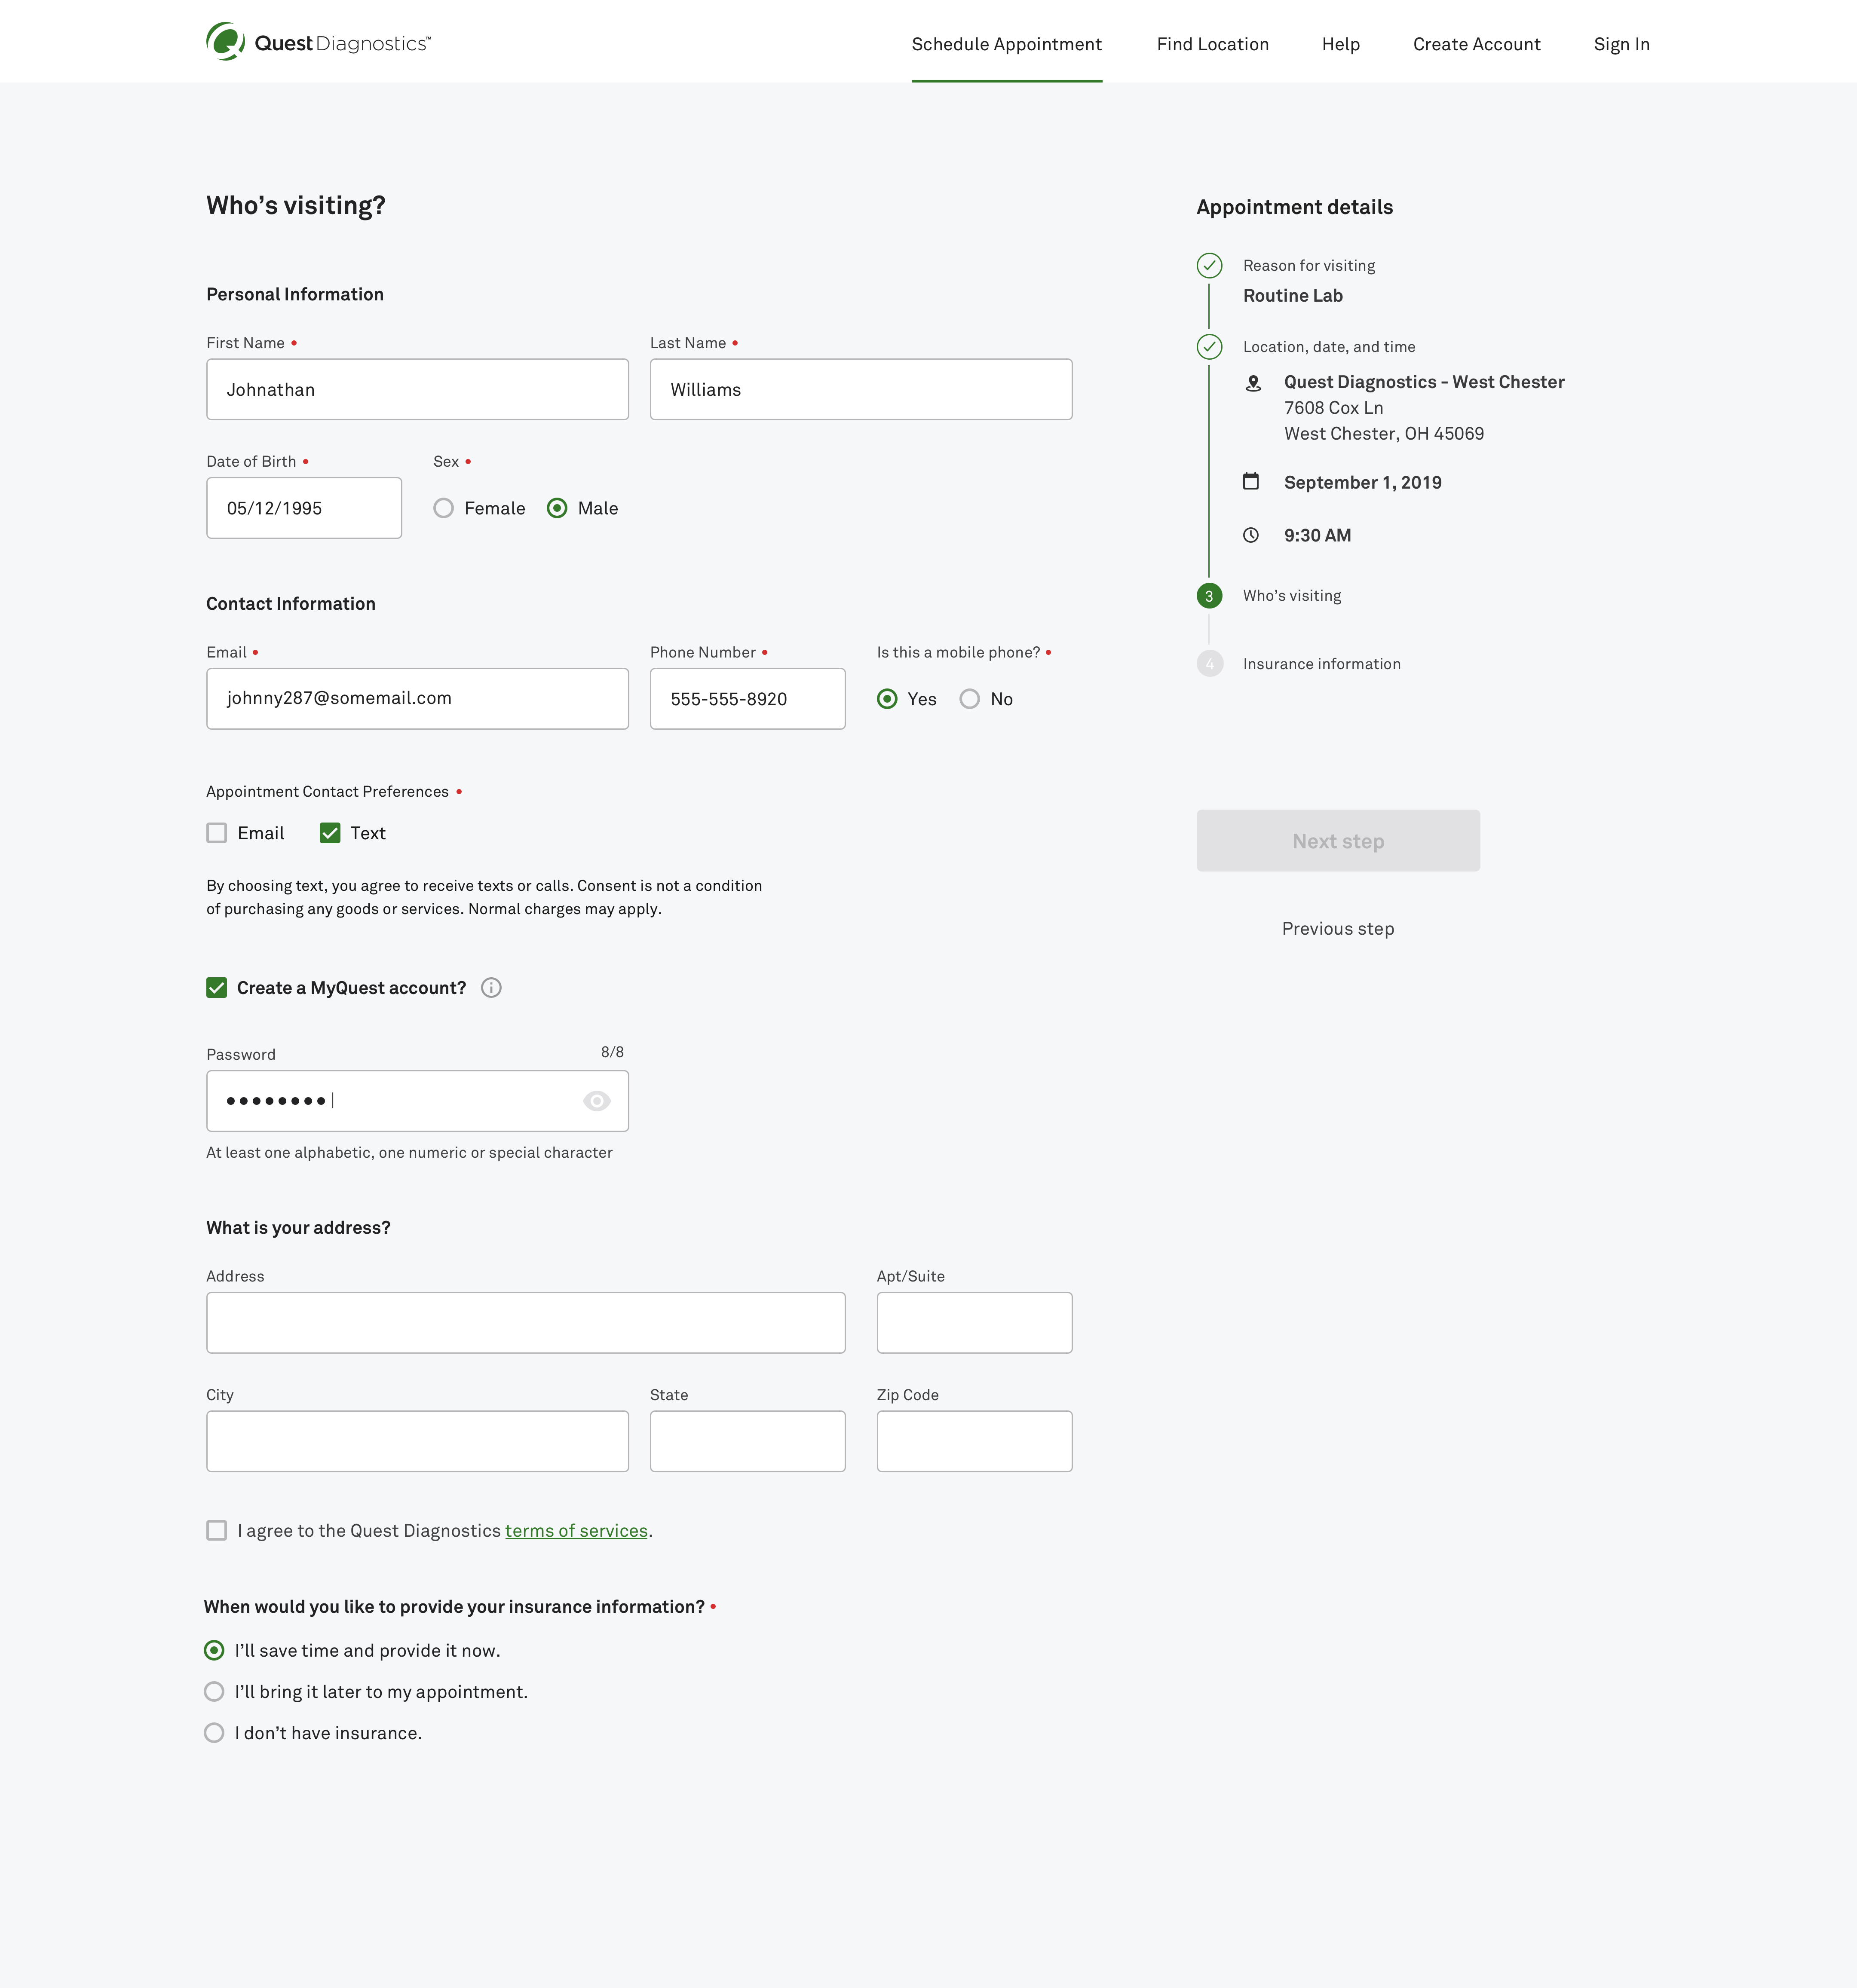Viewport: 1857px width, 1988px height.
Task: Choose I don't have insurance
Action: pyautogui.click(x=214, y=1733)
